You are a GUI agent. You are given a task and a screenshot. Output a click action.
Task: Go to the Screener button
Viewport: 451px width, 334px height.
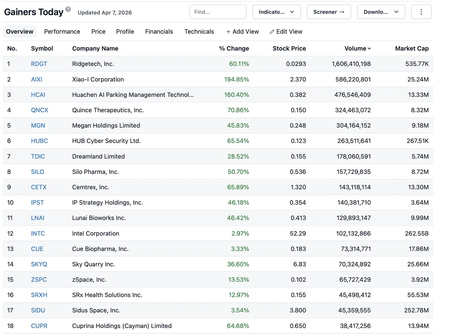tap(328, 12)
